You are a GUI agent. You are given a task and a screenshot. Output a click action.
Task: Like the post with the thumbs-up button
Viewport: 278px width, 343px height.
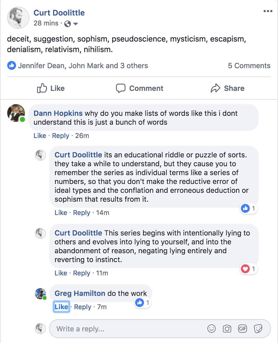click(51, 88)
